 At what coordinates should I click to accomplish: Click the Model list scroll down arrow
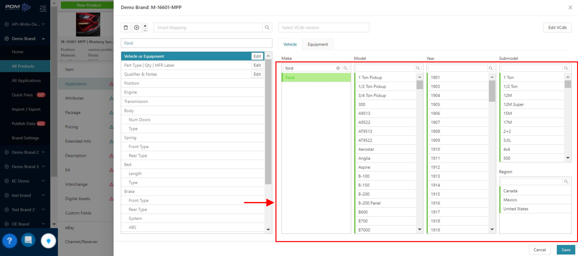420,229
